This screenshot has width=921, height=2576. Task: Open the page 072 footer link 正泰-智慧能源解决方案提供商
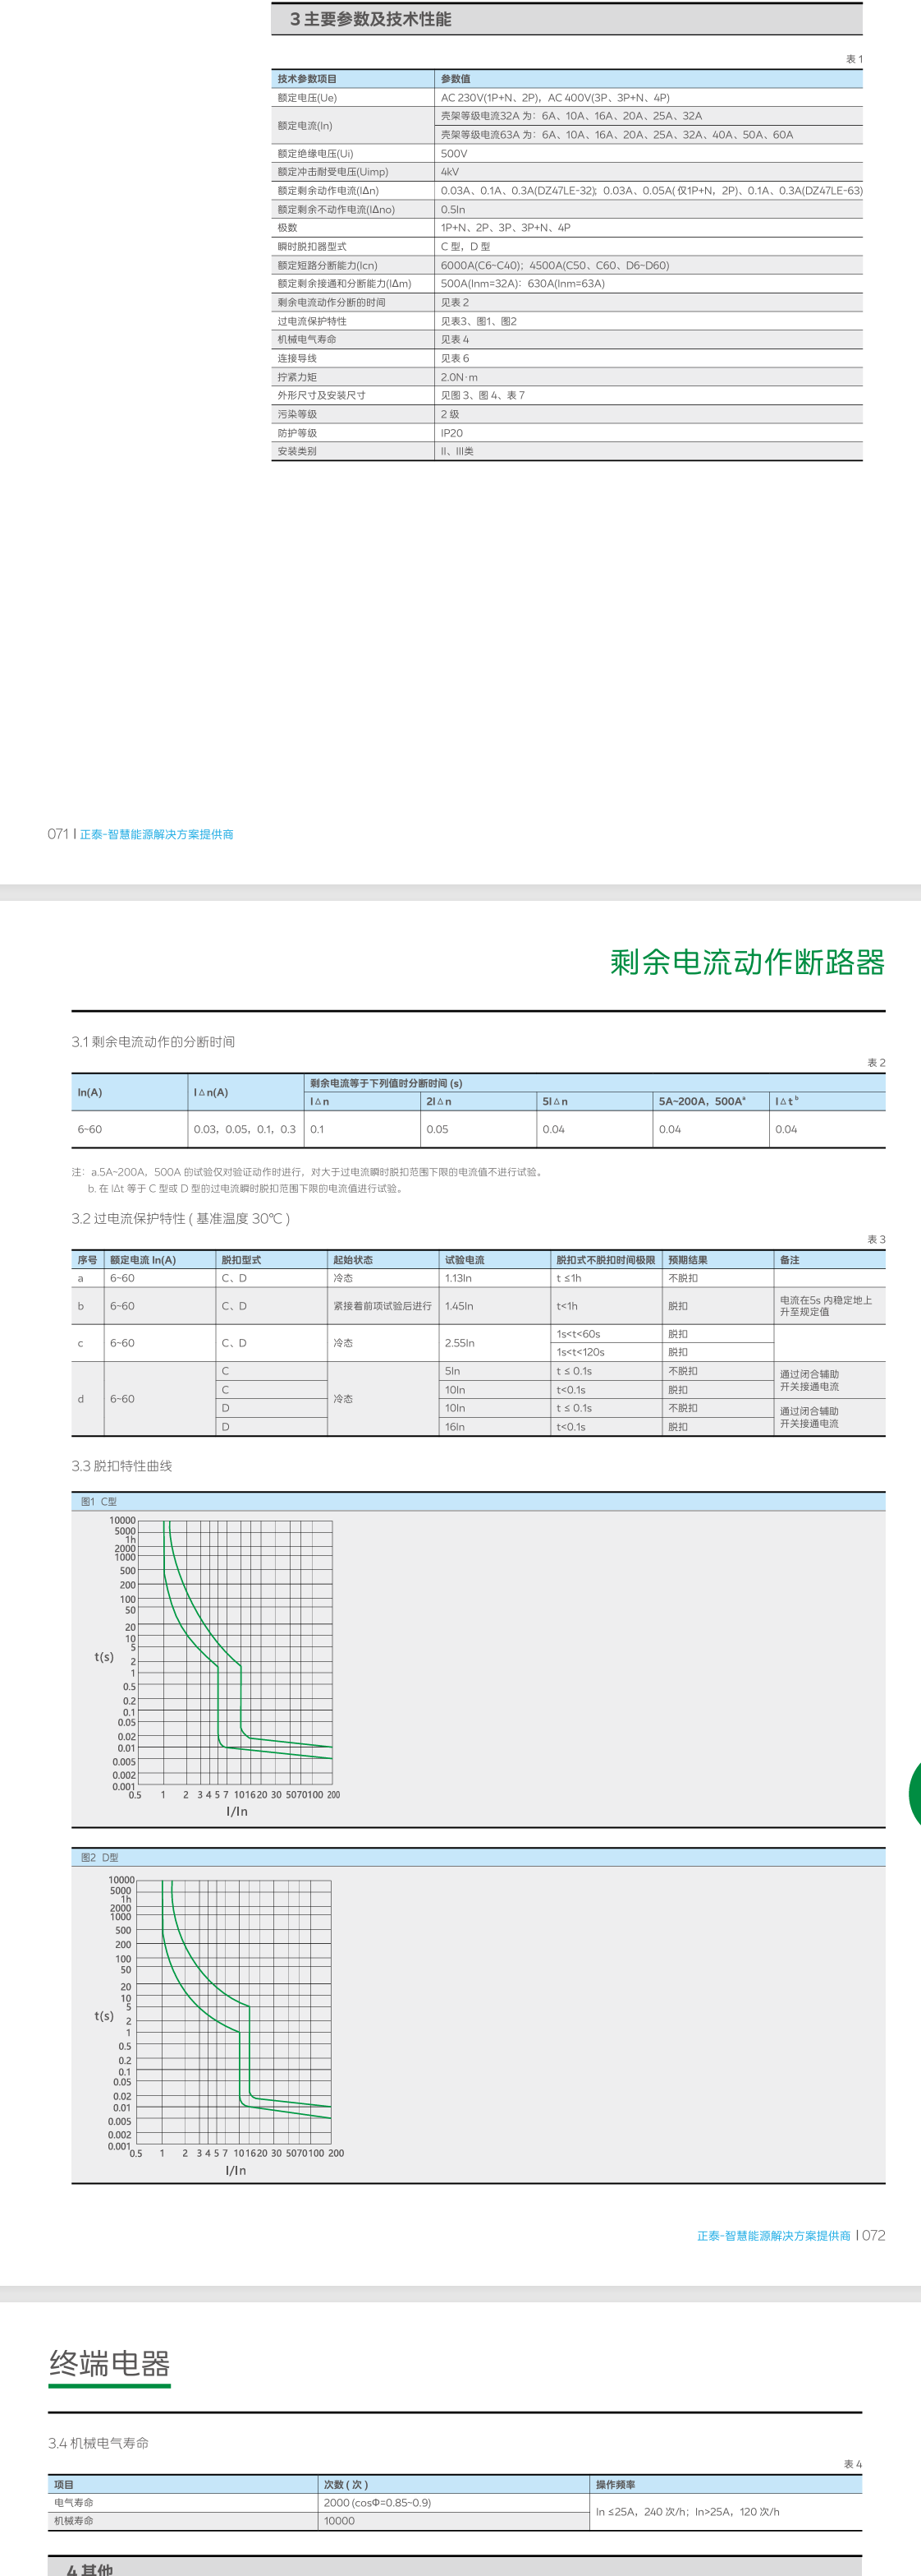coord(773,2235)
